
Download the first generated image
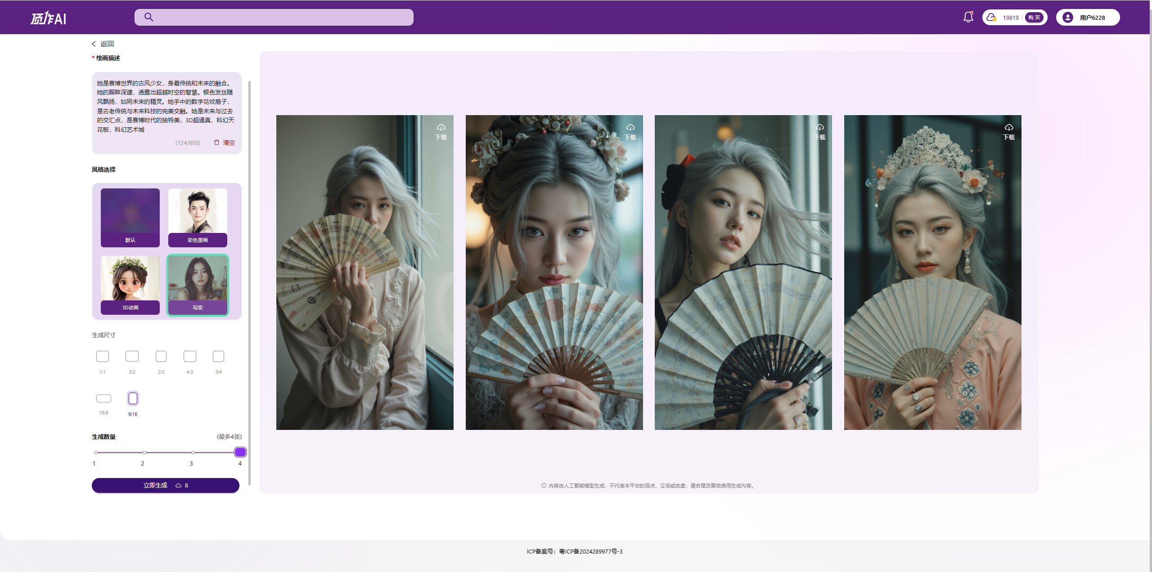pos(441,132)
